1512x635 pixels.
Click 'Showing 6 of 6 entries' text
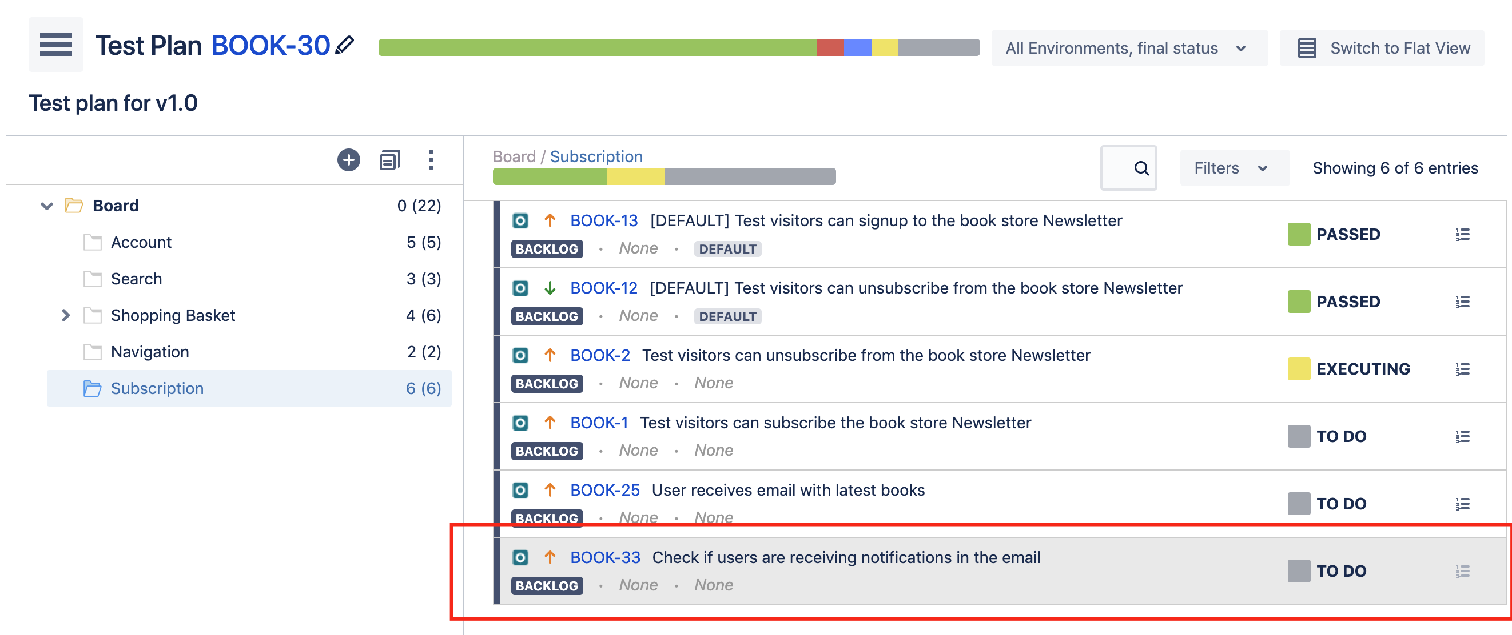[x=1395, y=168]
